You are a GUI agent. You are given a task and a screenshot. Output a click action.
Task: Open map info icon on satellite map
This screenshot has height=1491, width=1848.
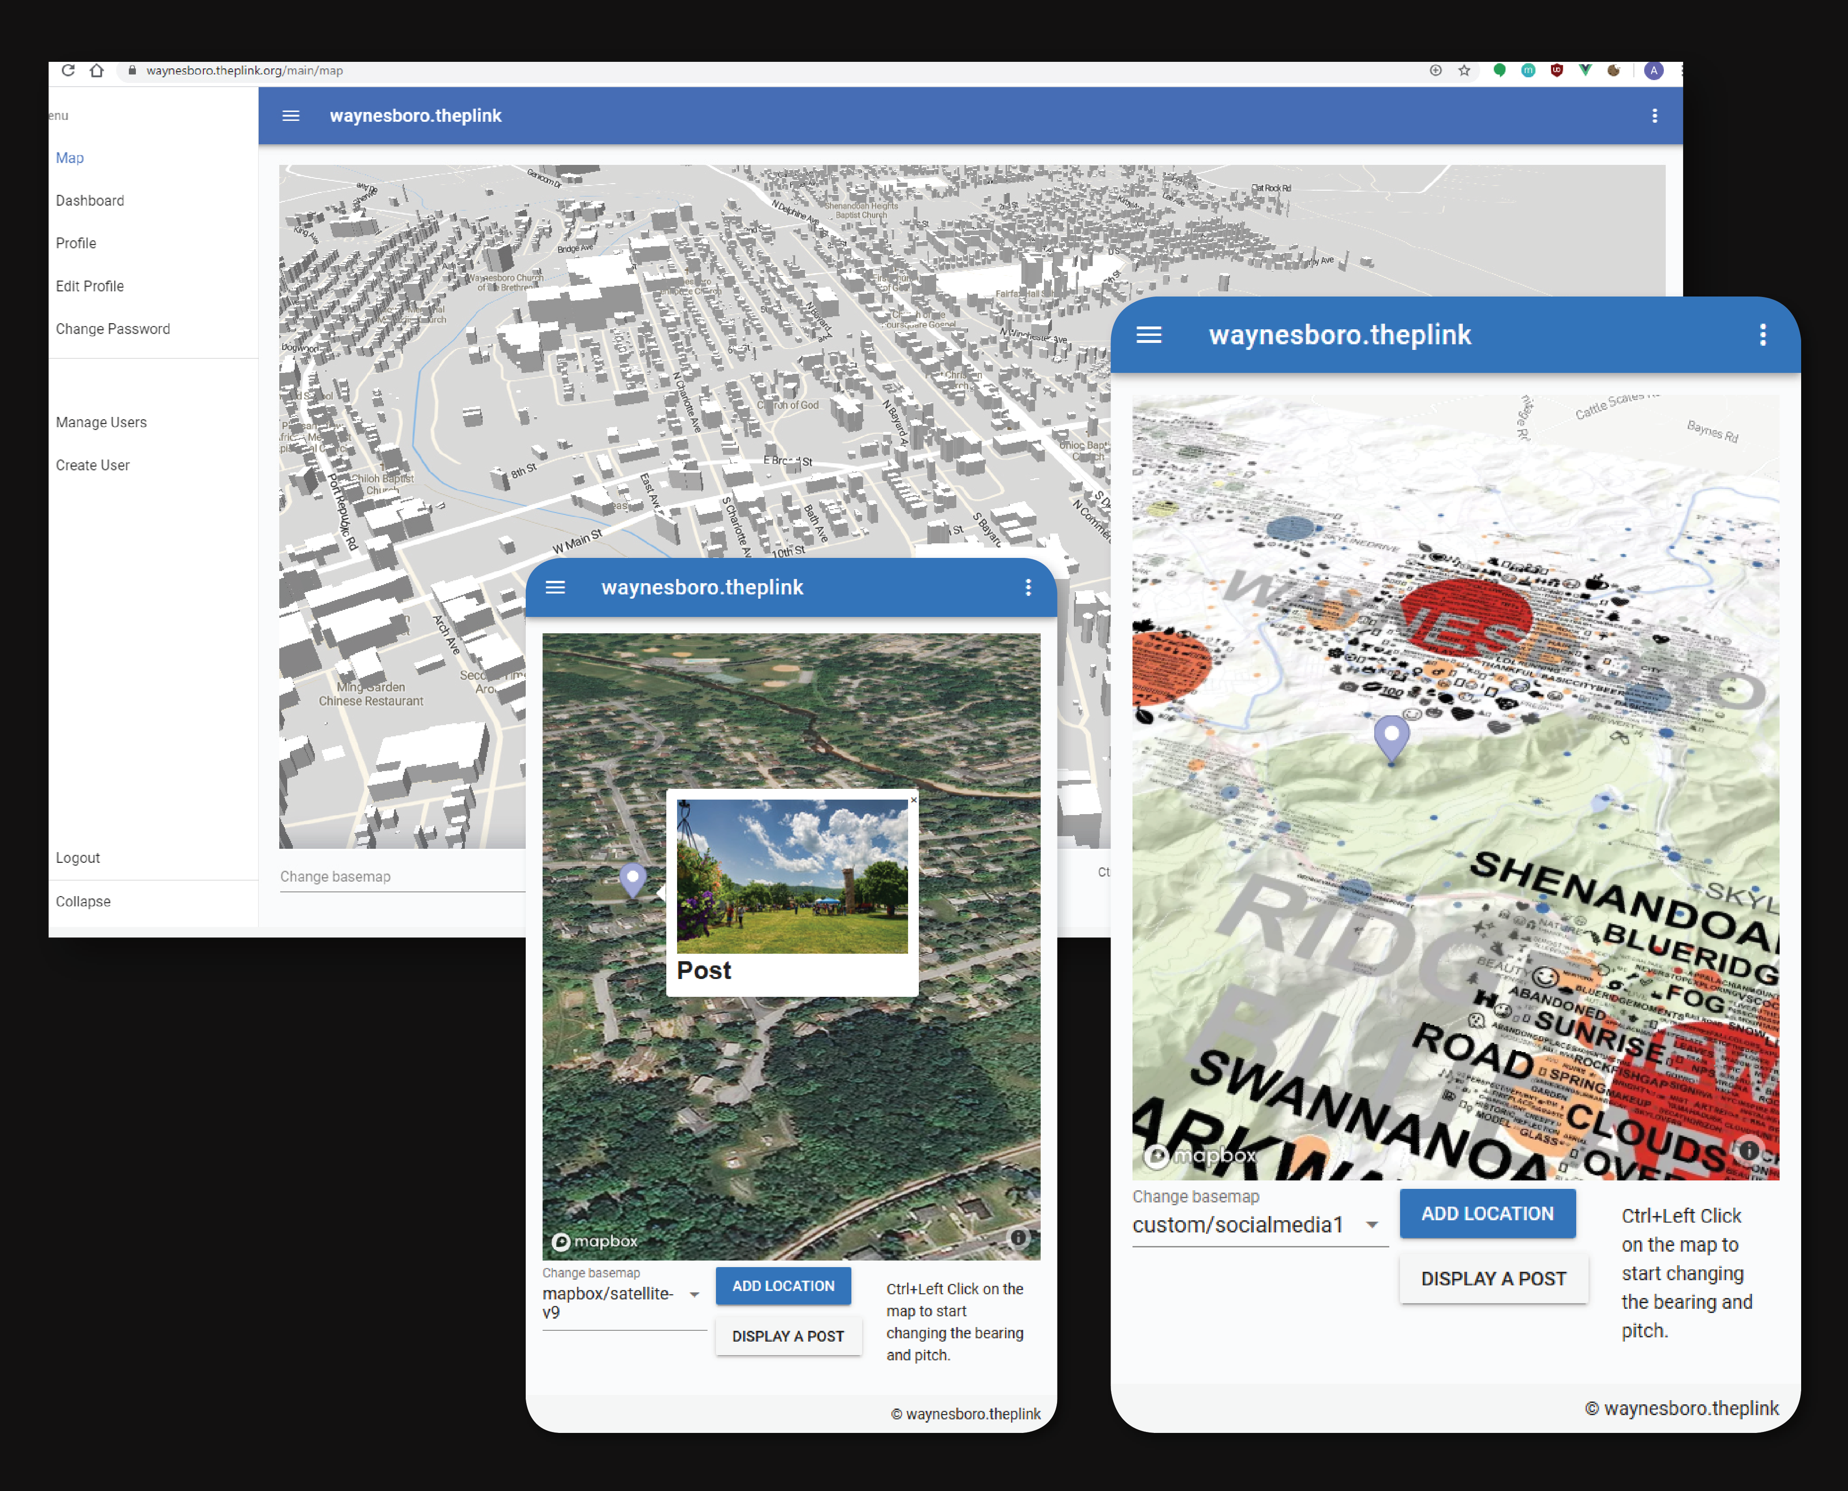point(1018,1238)
